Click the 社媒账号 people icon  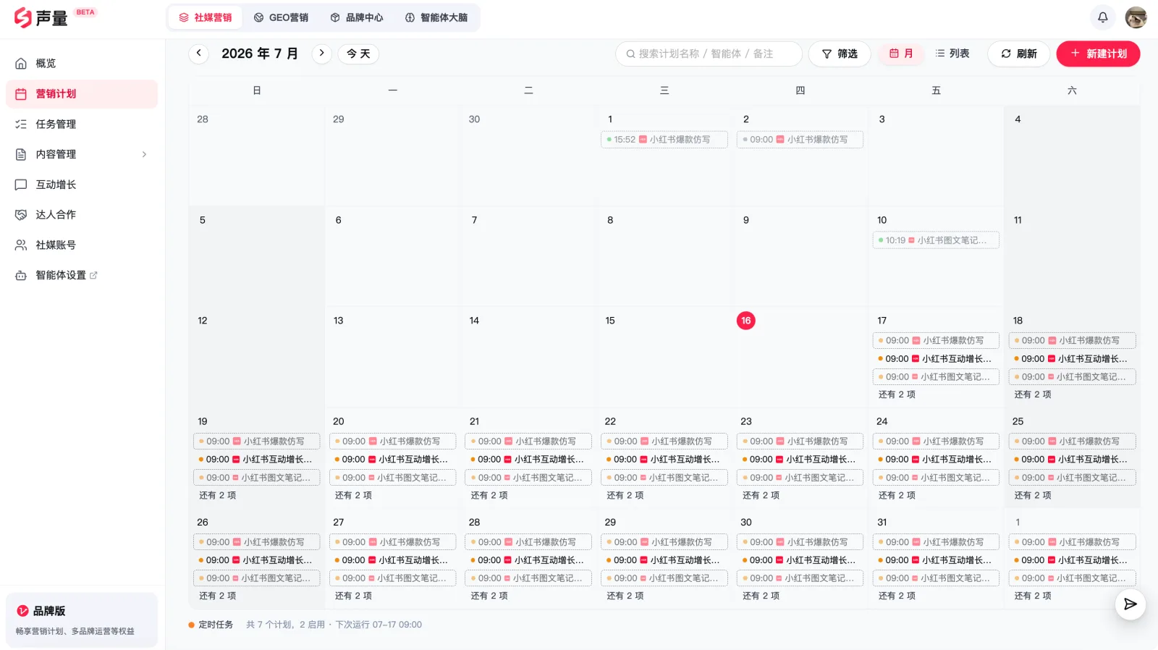pos(21,245)
